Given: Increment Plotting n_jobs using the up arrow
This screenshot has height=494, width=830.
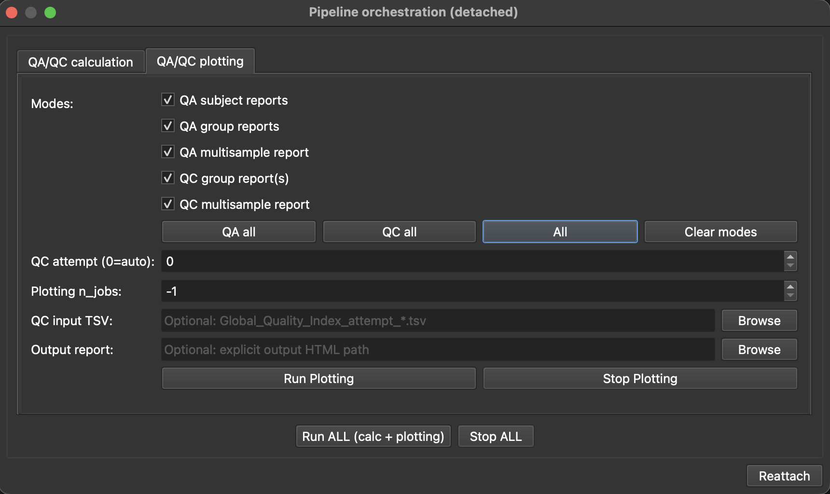Looking at the screenshot, I should (x=790, y=287).
